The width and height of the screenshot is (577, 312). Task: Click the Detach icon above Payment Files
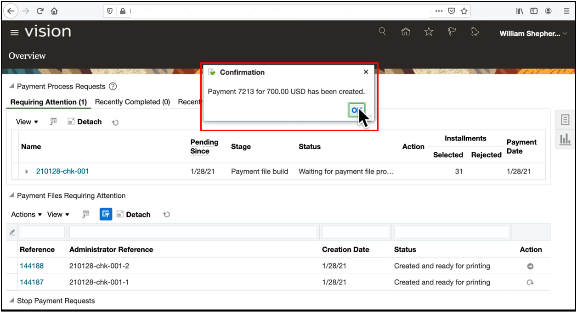coord(119,214)
